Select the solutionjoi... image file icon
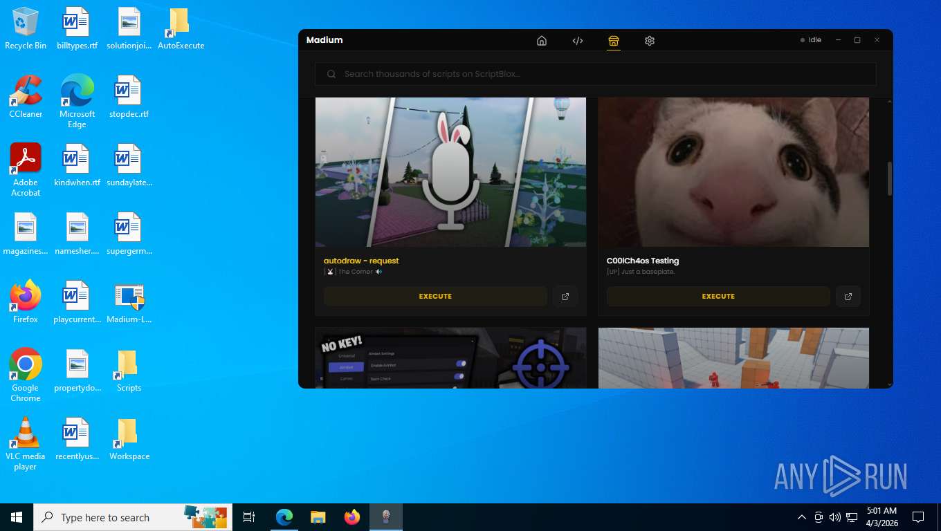This screenshot has width=941, height=531. (129, 28)
